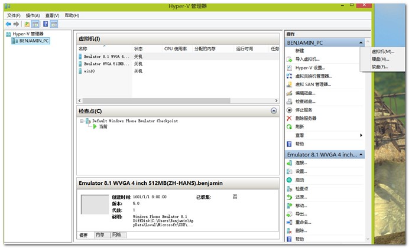Viewport: 409px width, 248px height.
Task: Click the green 启动 start action icon
Action: pos(289,180)
